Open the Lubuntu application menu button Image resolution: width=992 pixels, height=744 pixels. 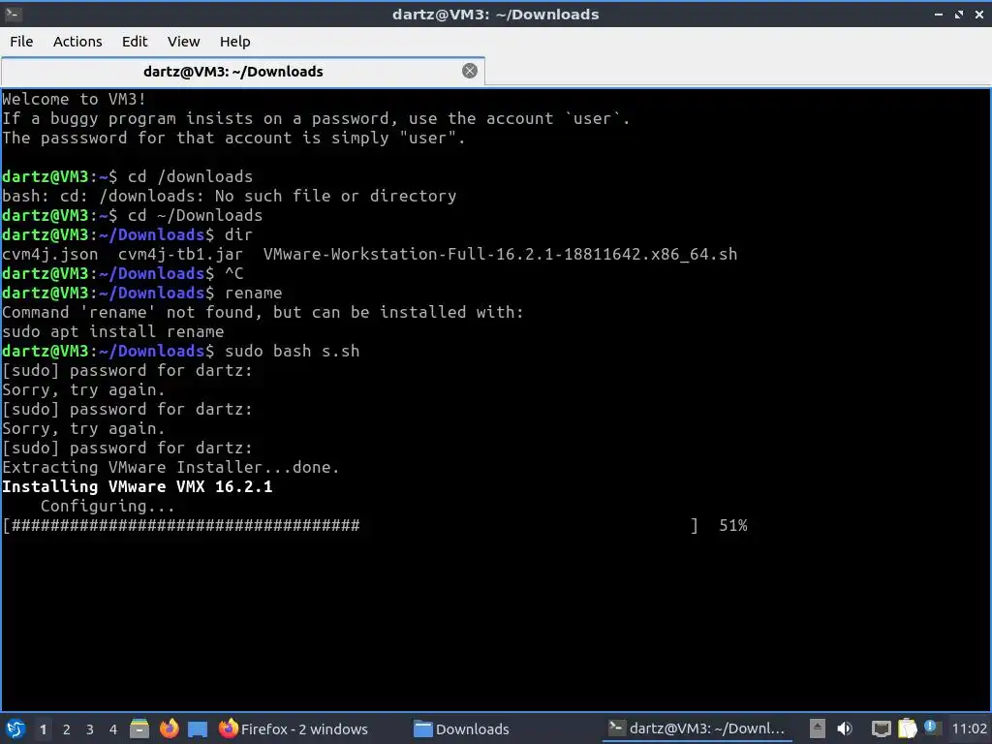tap(15, 728)
